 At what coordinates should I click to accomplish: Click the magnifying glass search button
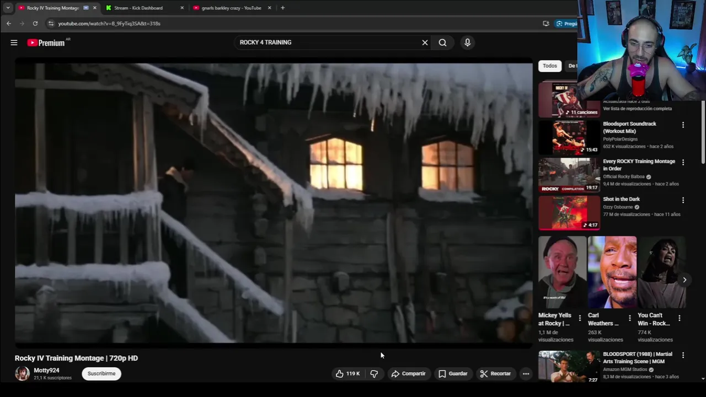coord(442,42)
